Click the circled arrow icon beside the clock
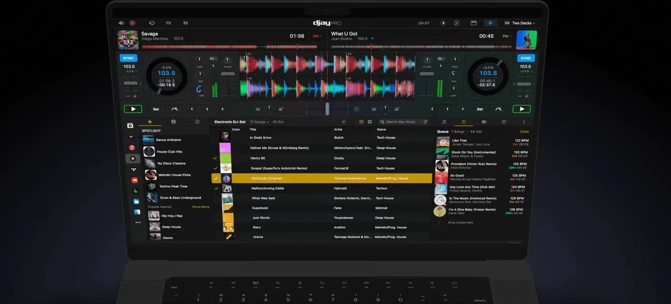 pyautogui.click(x=443, y=23)
